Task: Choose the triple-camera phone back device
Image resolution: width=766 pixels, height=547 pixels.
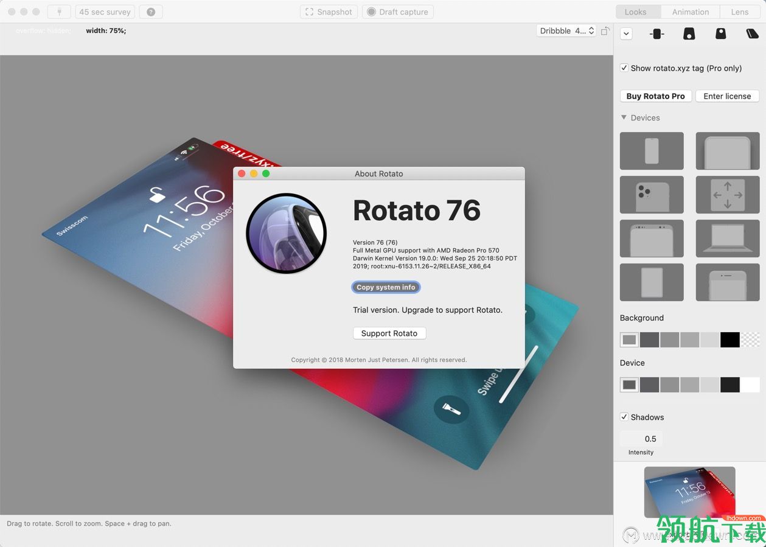Action: [x=652, y=195]
